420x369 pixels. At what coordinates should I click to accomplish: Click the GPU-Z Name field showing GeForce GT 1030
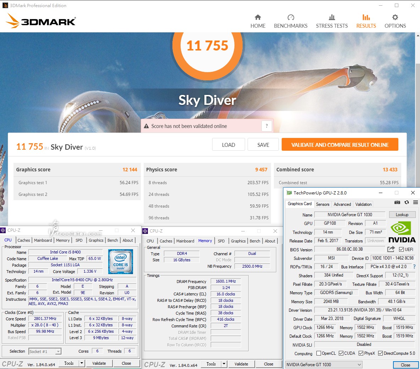(349, 214)
